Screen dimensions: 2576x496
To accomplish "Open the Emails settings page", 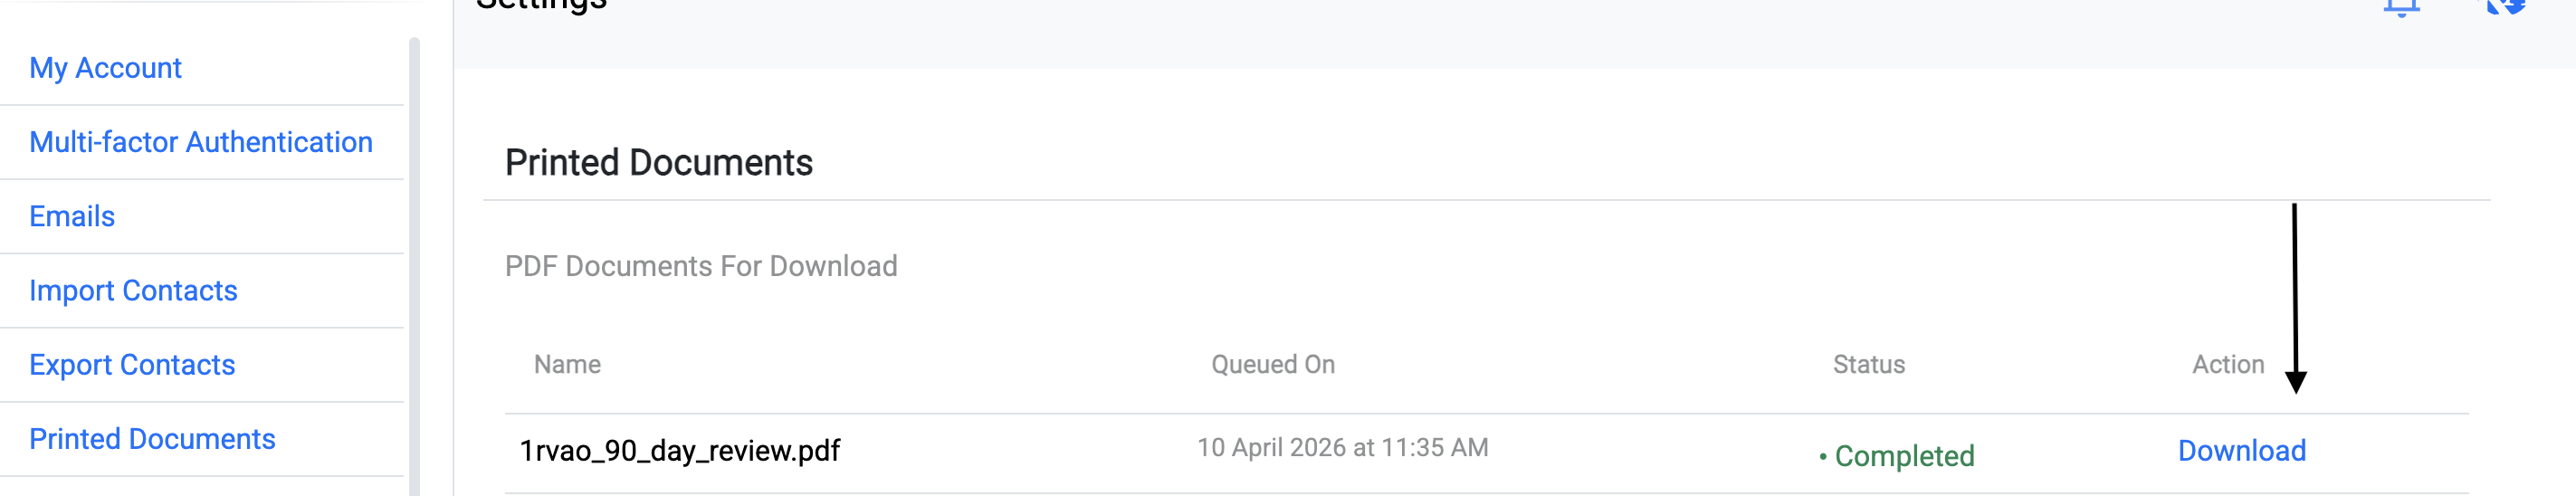I will click(x=72, y=216).
